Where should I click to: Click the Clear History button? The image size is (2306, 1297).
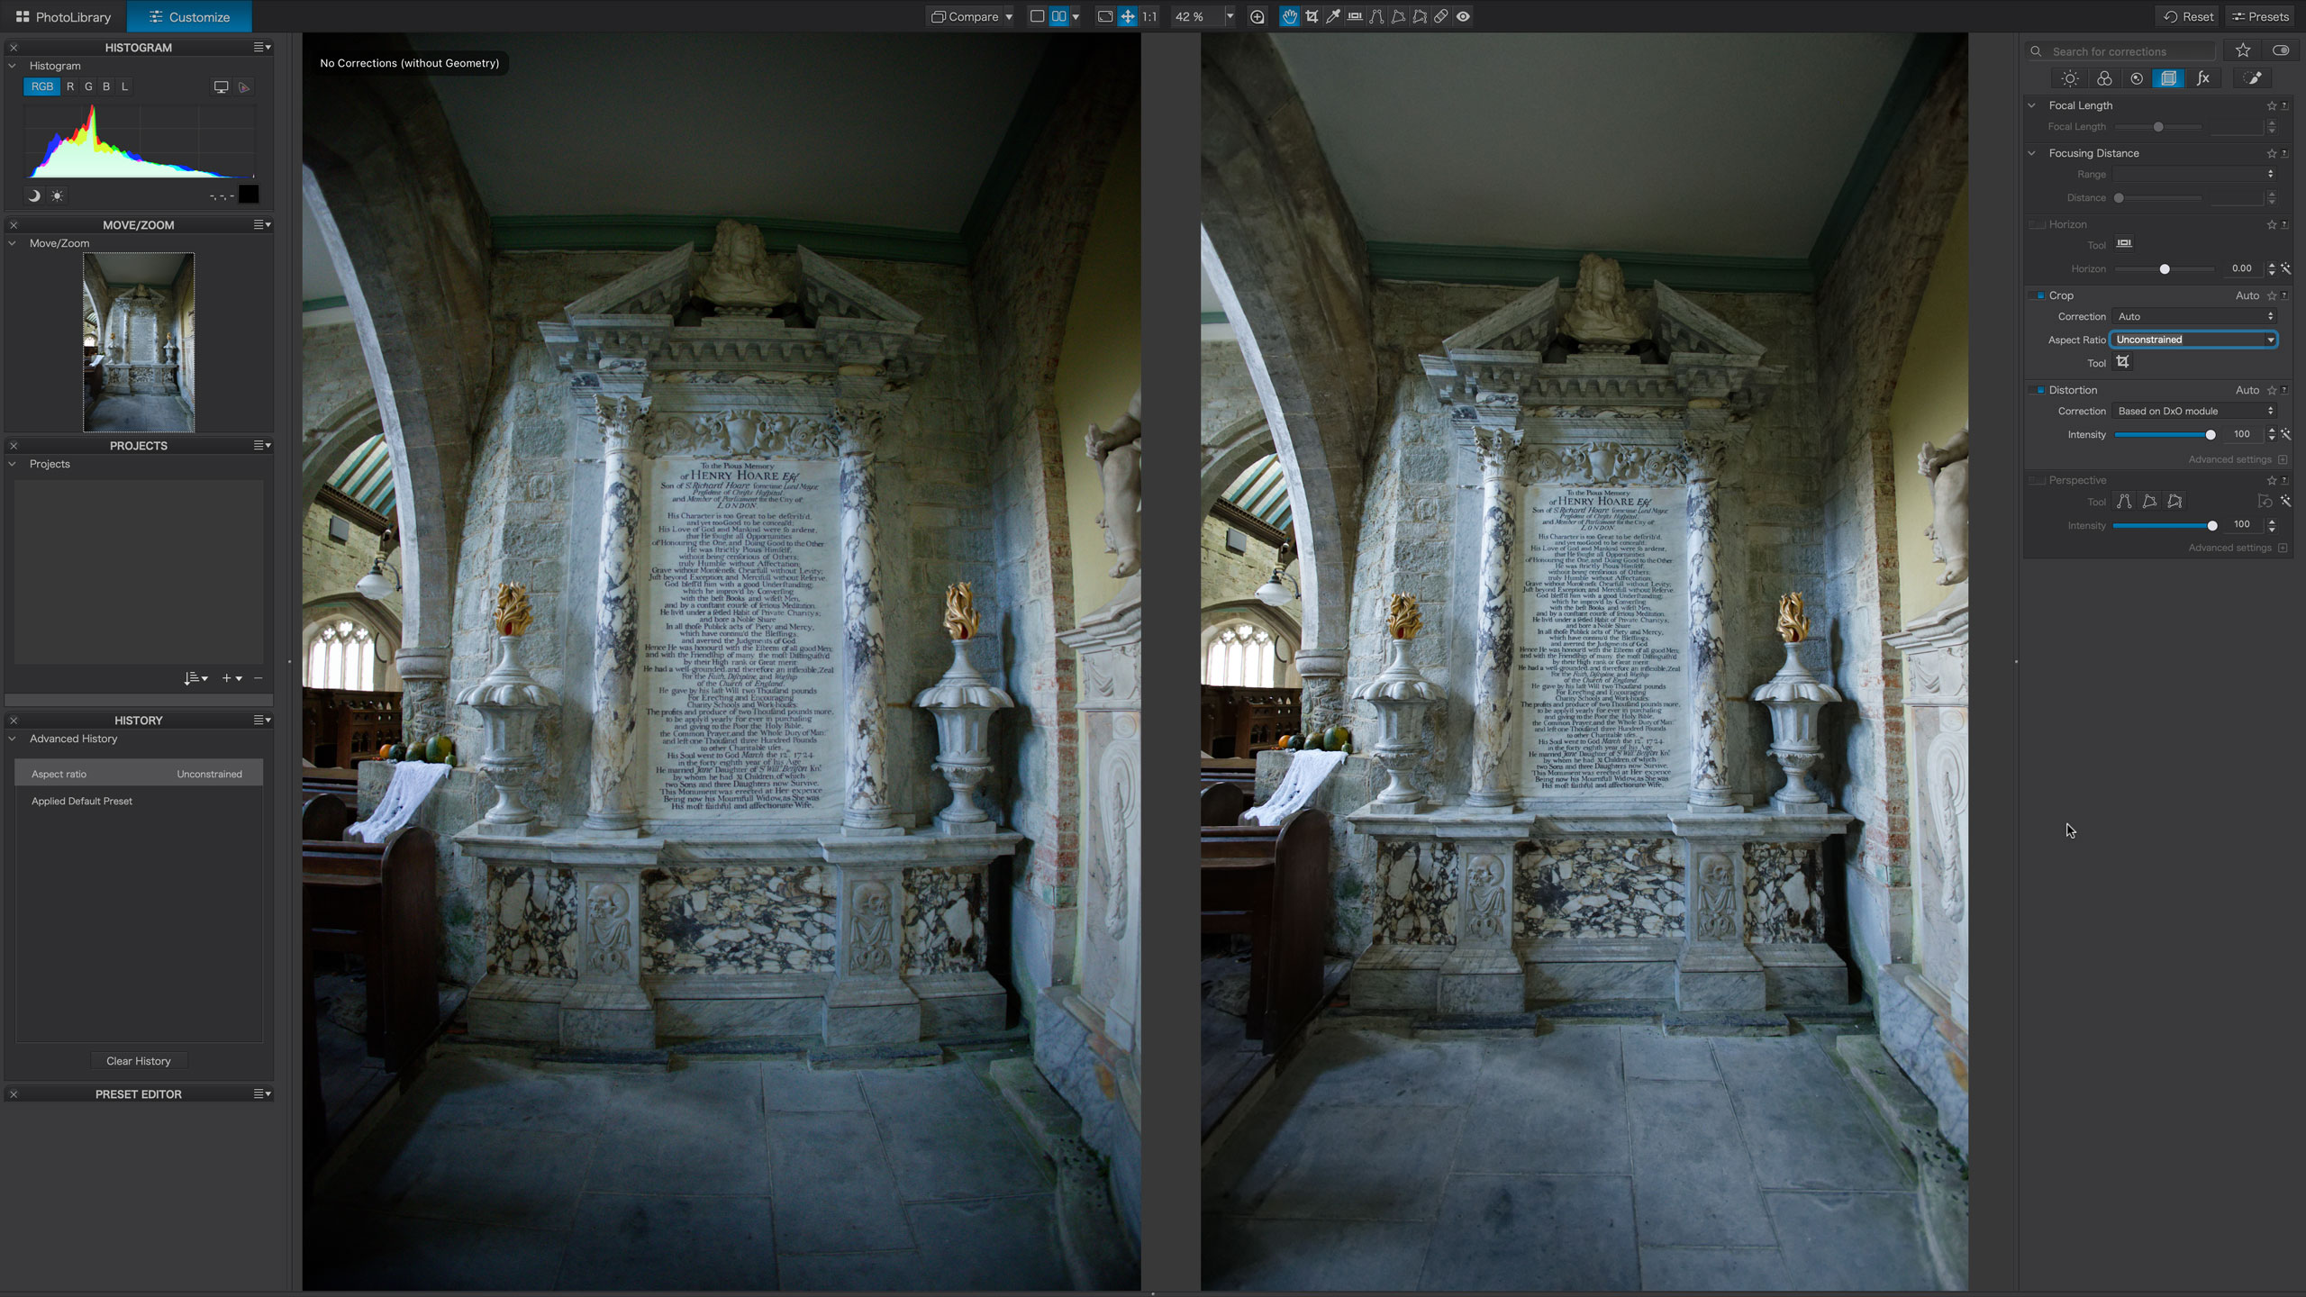point(138,1061)
